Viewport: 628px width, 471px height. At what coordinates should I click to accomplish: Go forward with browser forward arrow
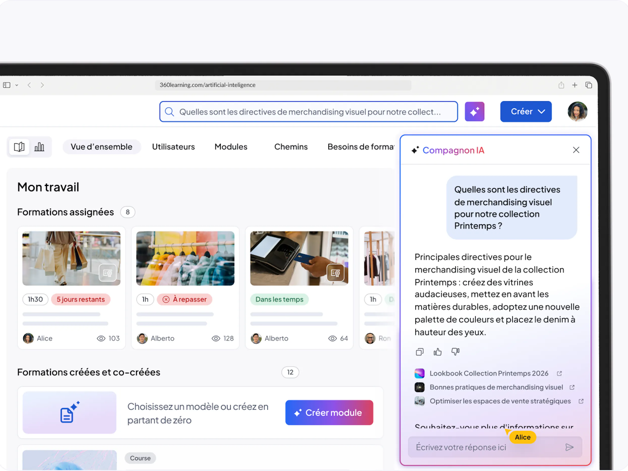[42, 85]
